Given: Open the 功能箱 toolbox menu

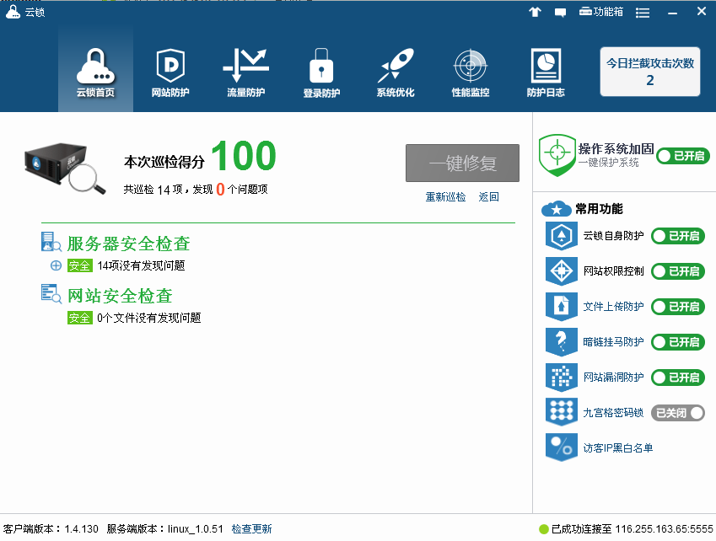Looking at the screenshot, I should pos(601,12).
